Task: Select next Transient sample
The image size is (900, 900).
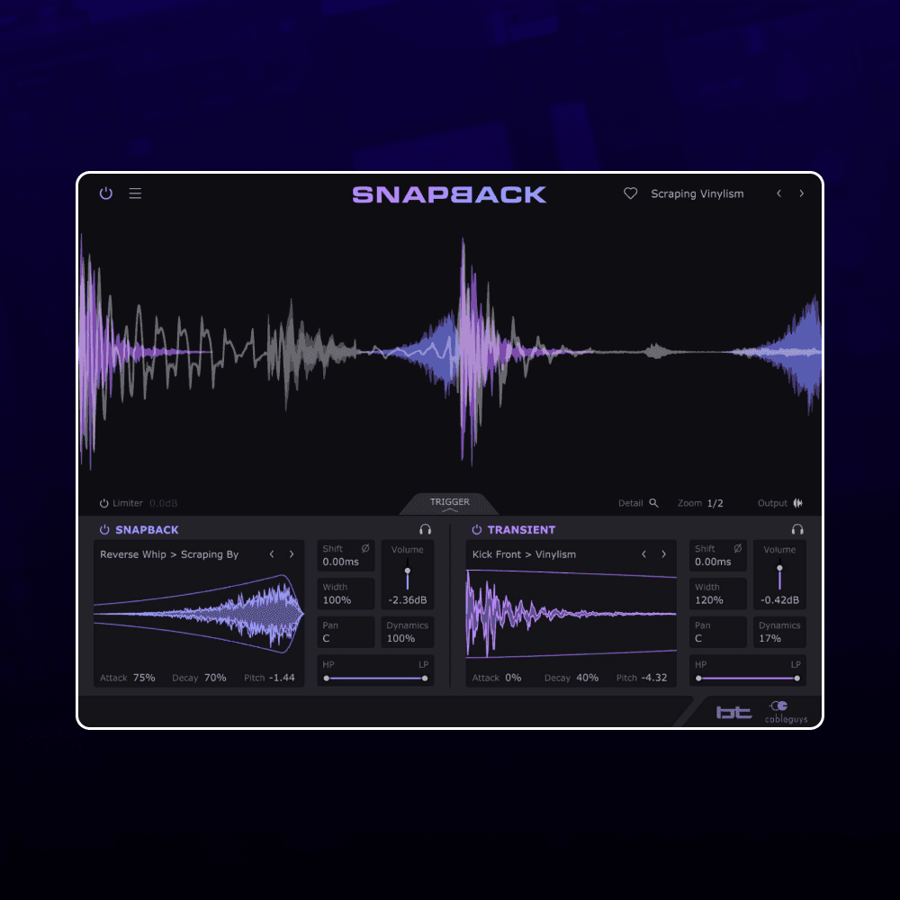Action: click(663, 553)
